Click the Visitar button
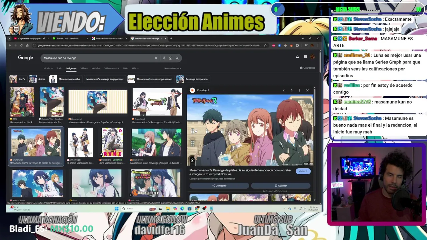Image resolution: width=427 pixels, height=240 pixels. (x=303, y=171)
